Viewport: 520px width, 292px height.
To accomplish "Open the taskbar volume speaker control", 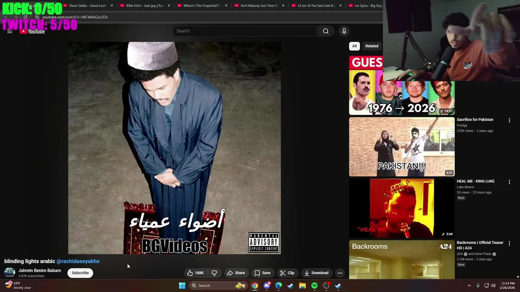I will point(493,286).
